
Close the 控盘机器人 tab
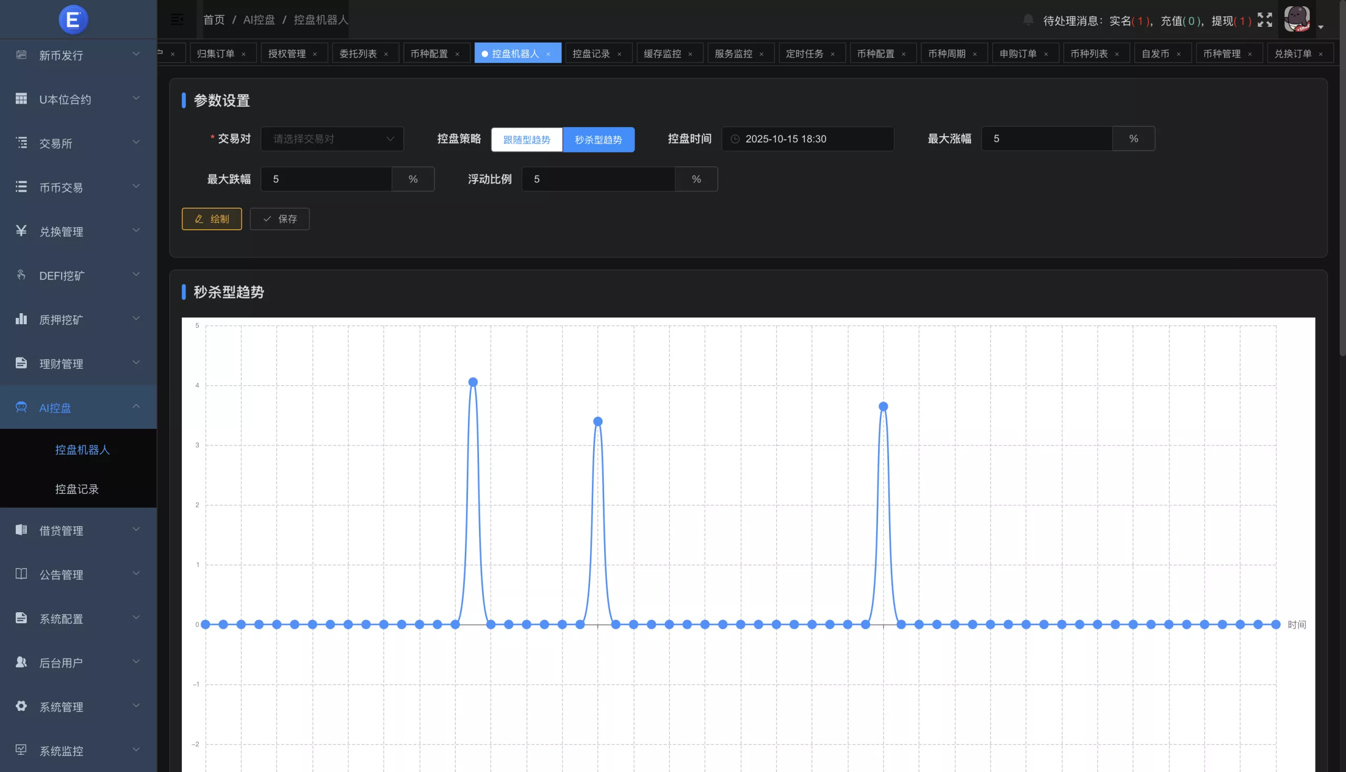click(x=548, y=54)
